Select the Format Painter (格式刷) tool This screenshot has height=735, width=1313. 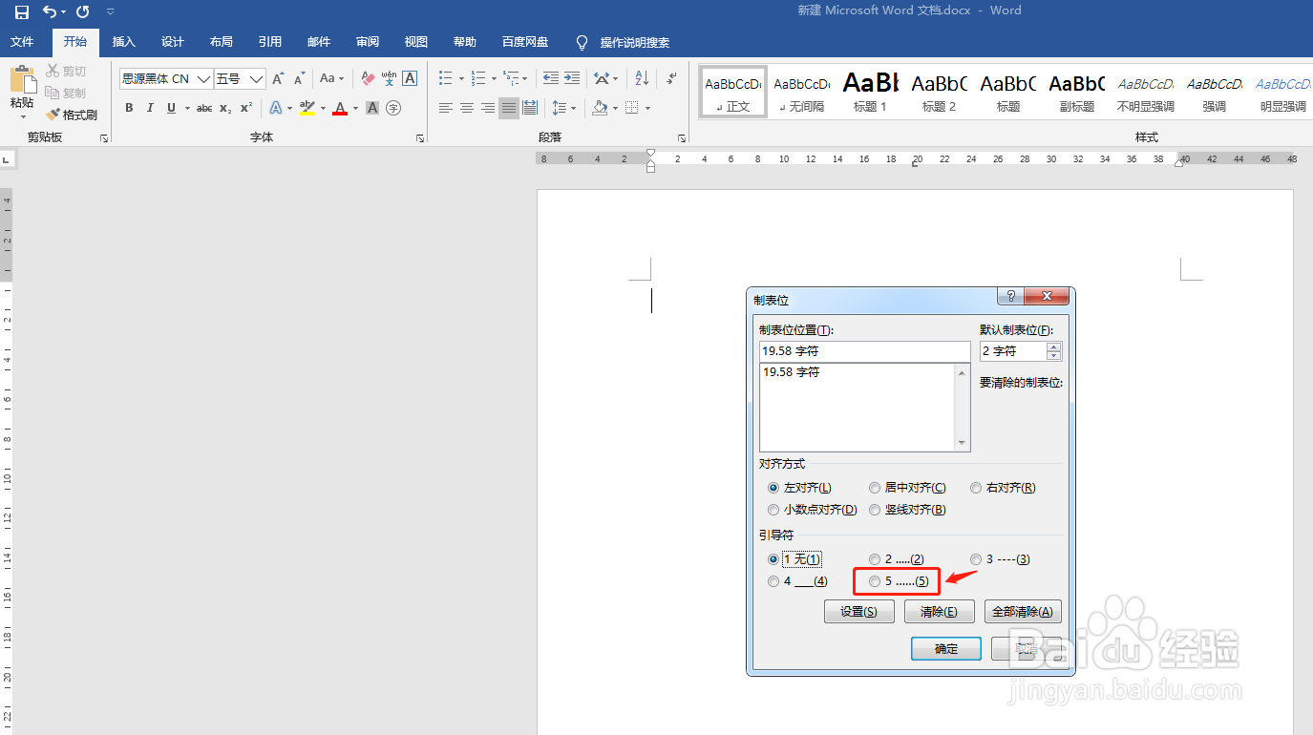72,115
